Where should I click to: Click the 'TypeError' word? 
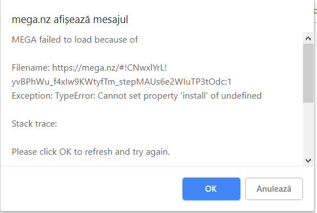(75, 96)
